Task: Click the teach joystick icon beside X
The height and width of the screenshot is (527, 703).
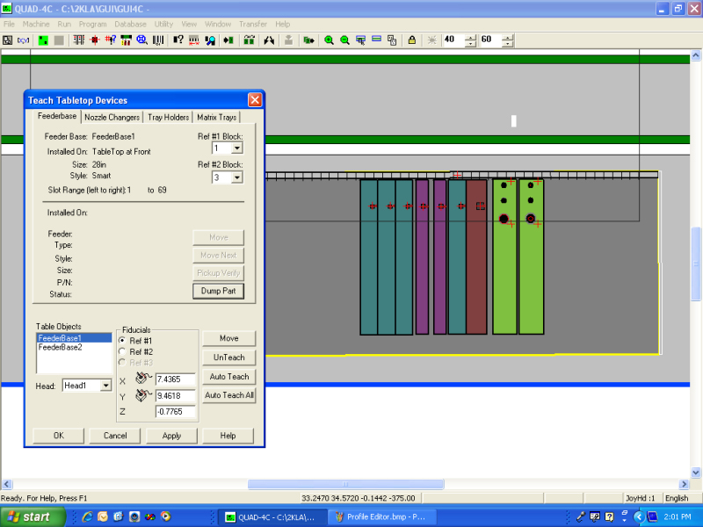Action: coord(143,379)
